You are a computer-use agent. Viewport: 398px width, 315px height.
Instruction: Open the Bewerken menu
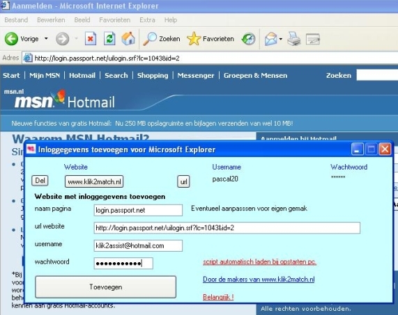click(x=51, y=19)
